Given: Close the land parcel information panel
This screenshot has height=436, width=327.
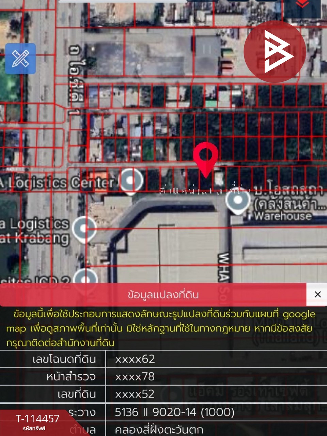Looking at the screenshot, I should (x=317, y=294).
